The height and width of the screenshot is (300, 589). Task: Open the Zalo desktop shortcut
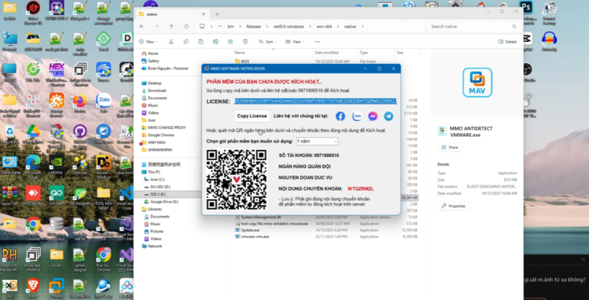click(104, 103)
